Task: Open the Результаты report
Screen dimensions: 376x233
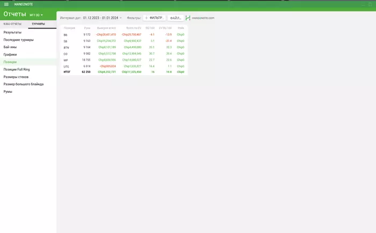Action: point(12,32)
